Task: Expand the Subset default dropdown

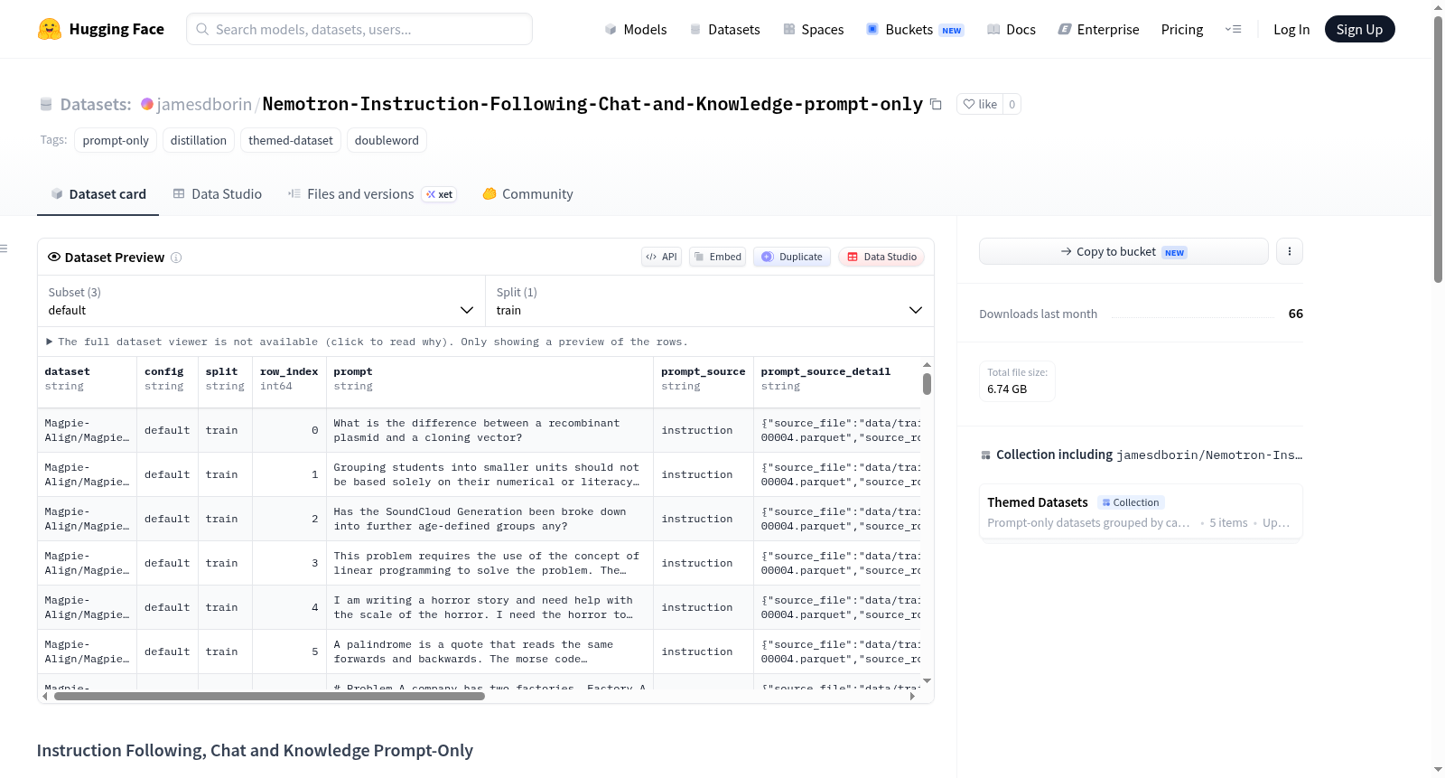Action: [x=261, y=301]
